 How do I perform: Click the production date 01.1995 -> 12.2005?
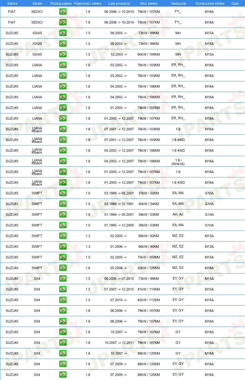[x=119, y=225]
